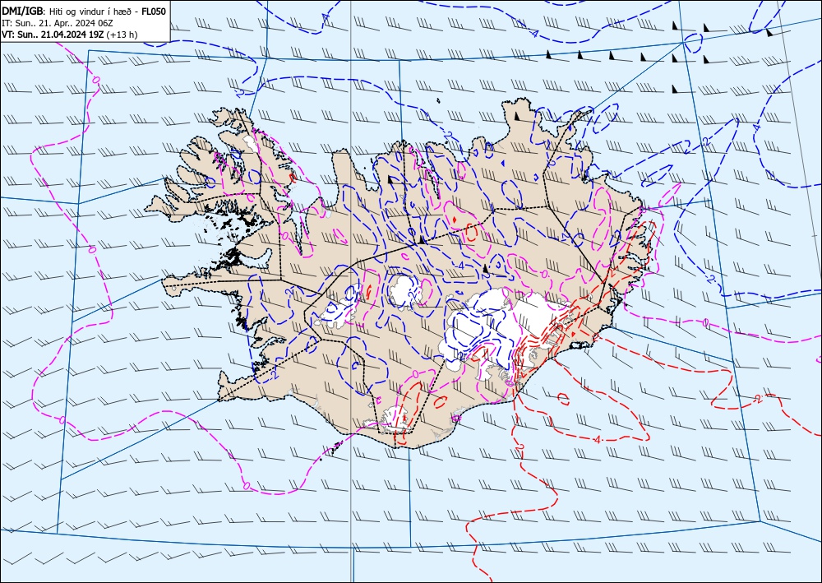Click the '(+13 h)' forecast offset text
Image resolution: width=822 pixels, height=583 pixels.
pyautogui.click(x=122, y=35)
